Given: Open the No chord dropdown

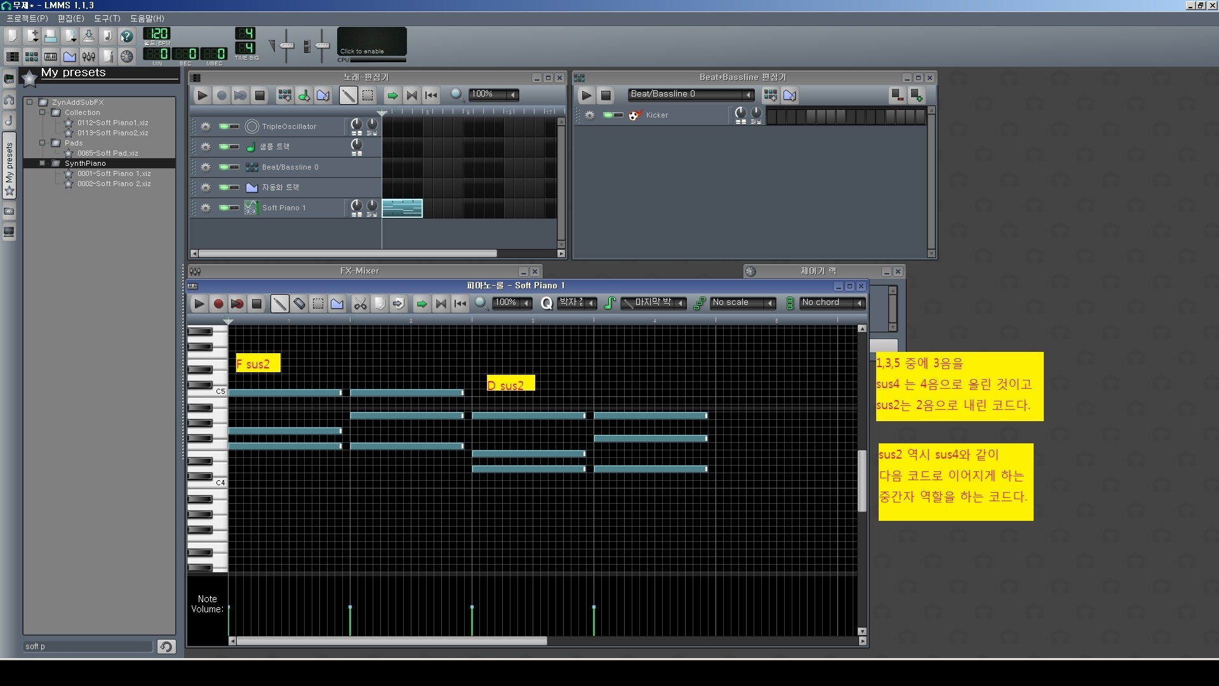Looking at the screenshot, I should 832,303.
